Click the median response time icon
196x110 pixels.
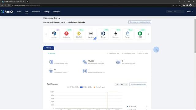[85, 71]
